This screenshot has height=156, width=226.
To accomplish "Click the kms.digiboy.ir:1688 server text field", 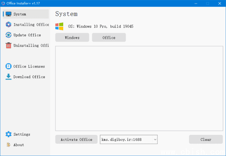I will click(125, 139).
